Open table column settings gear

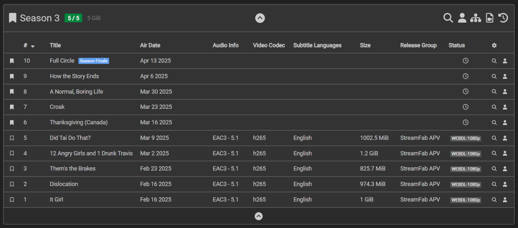(x=494, y=46)
